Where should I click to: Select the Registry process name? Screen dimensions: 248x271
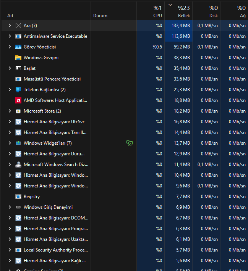pyautogui.click(x=32, y=197)
